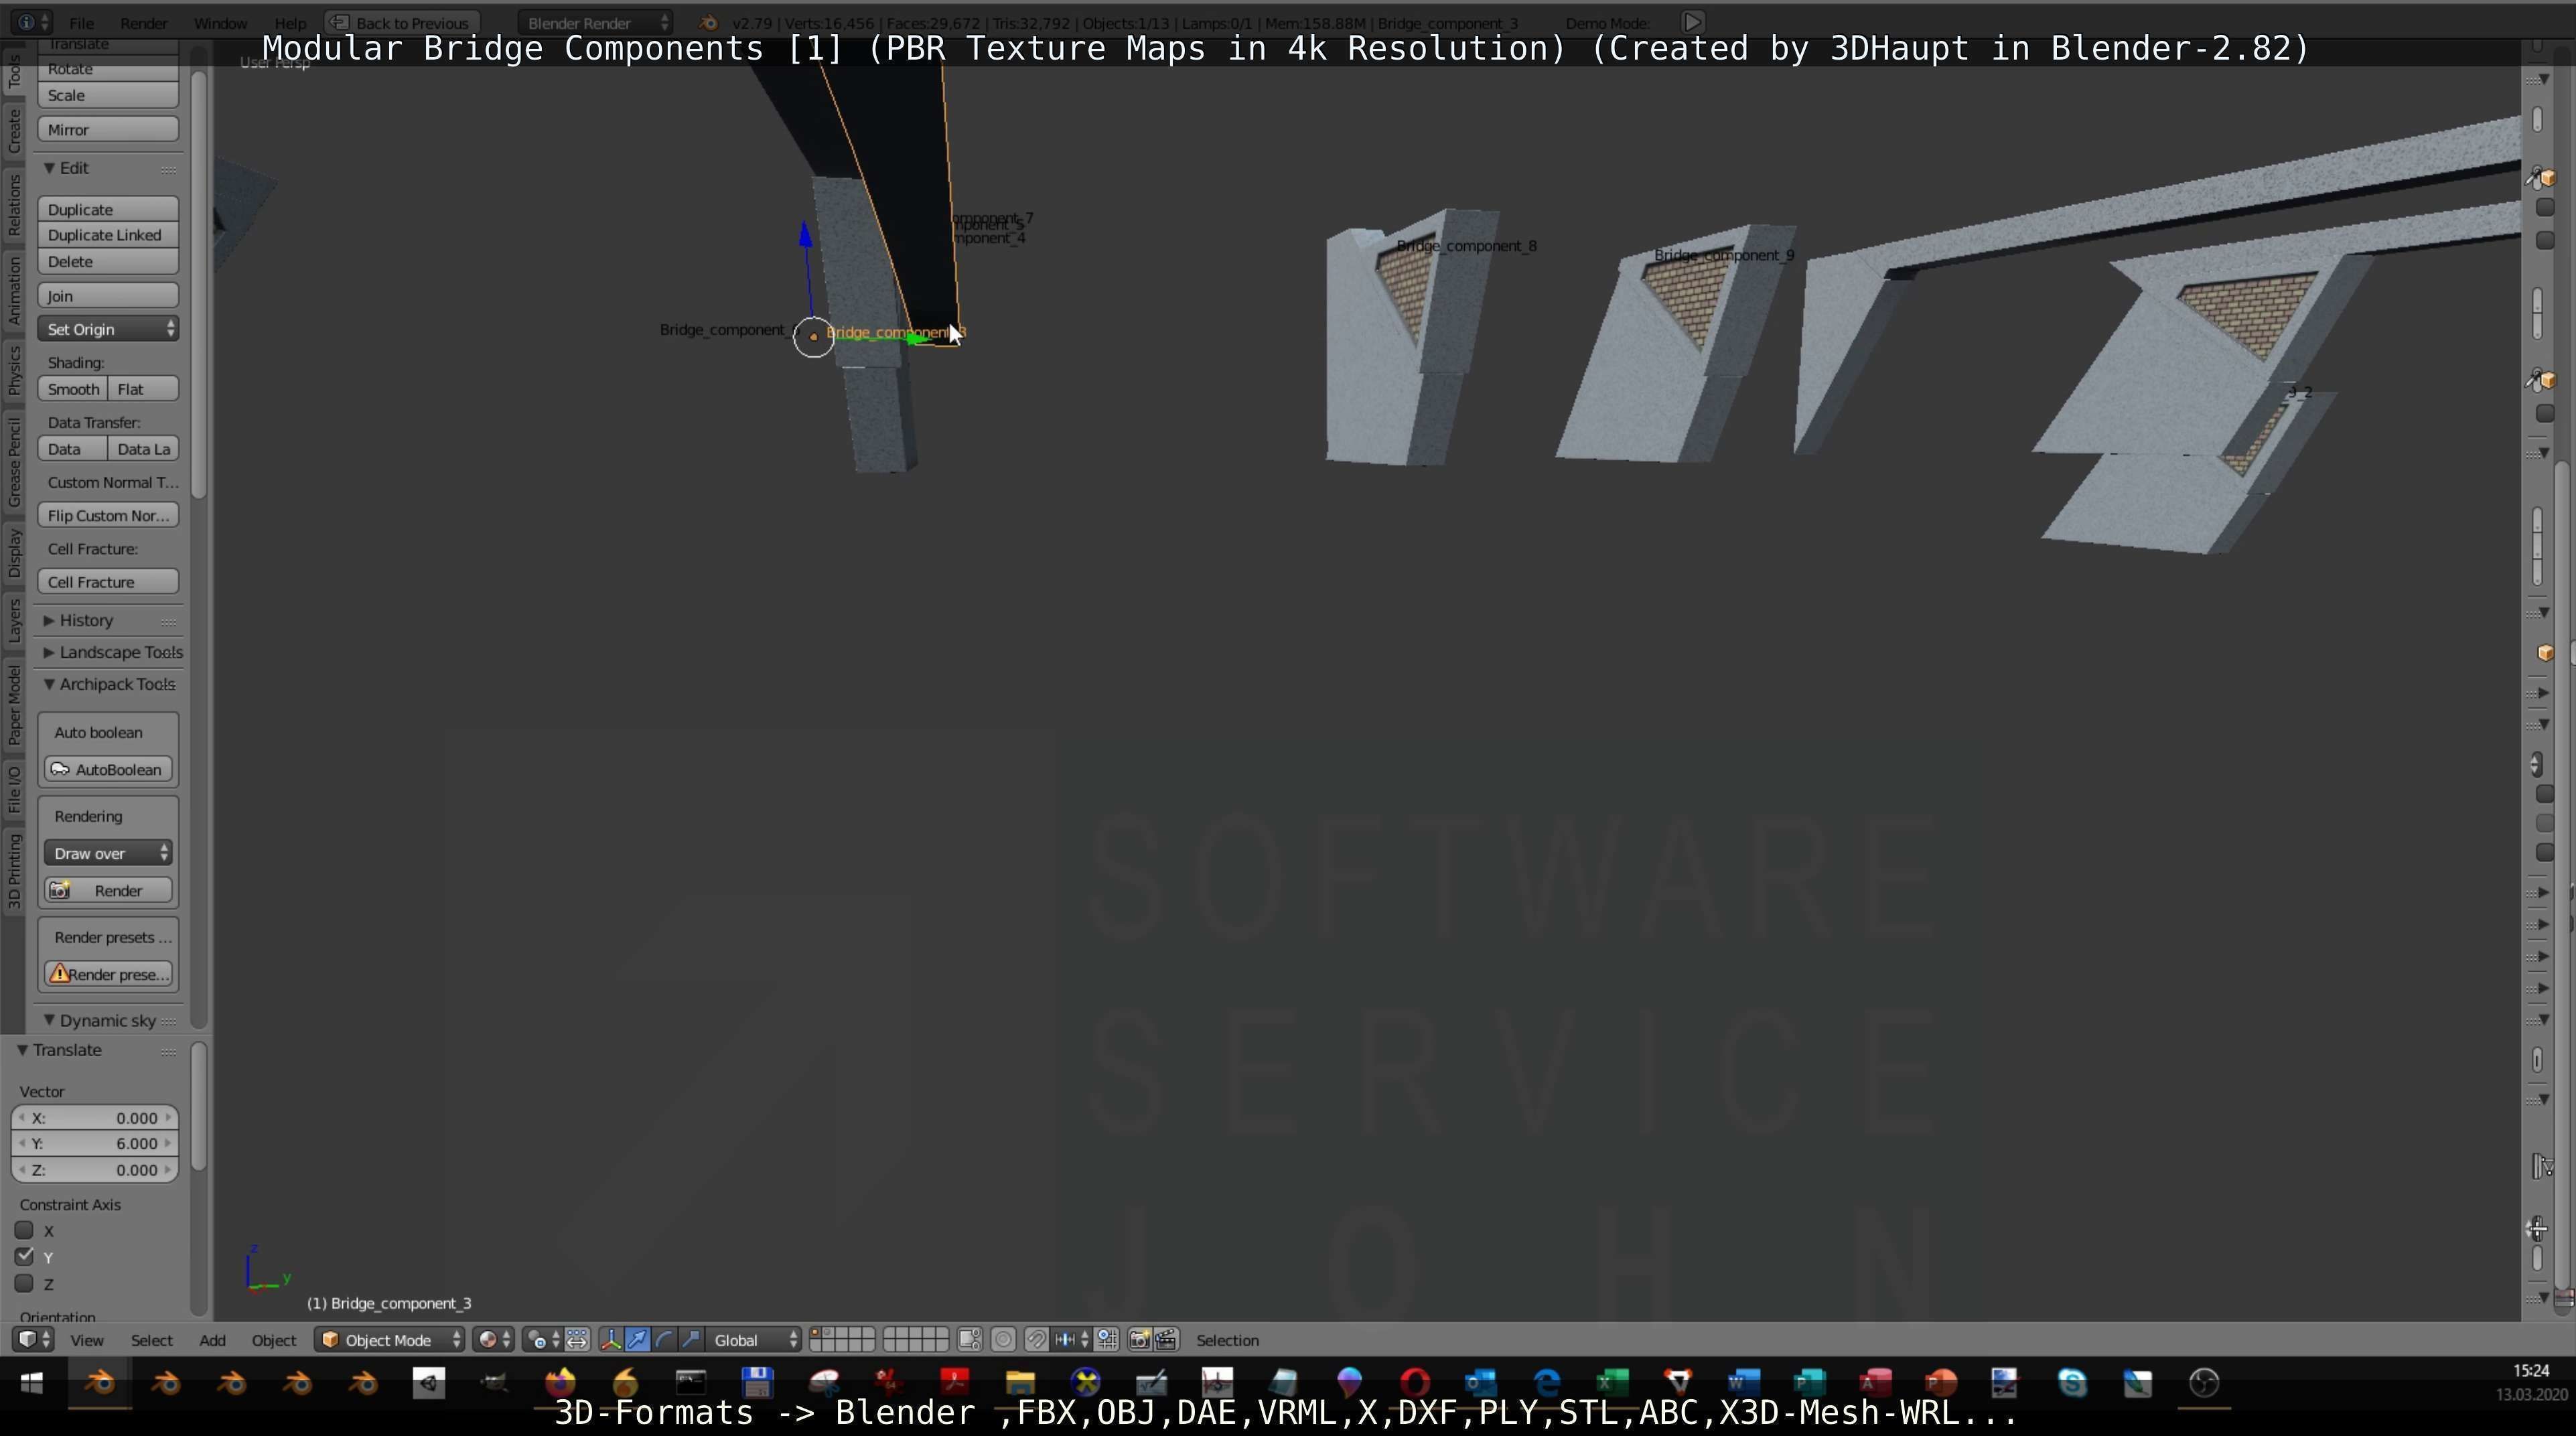Open Firefox from the taskbar
This screenshot has height=1436, width=2576.
tap(560, 1383)
